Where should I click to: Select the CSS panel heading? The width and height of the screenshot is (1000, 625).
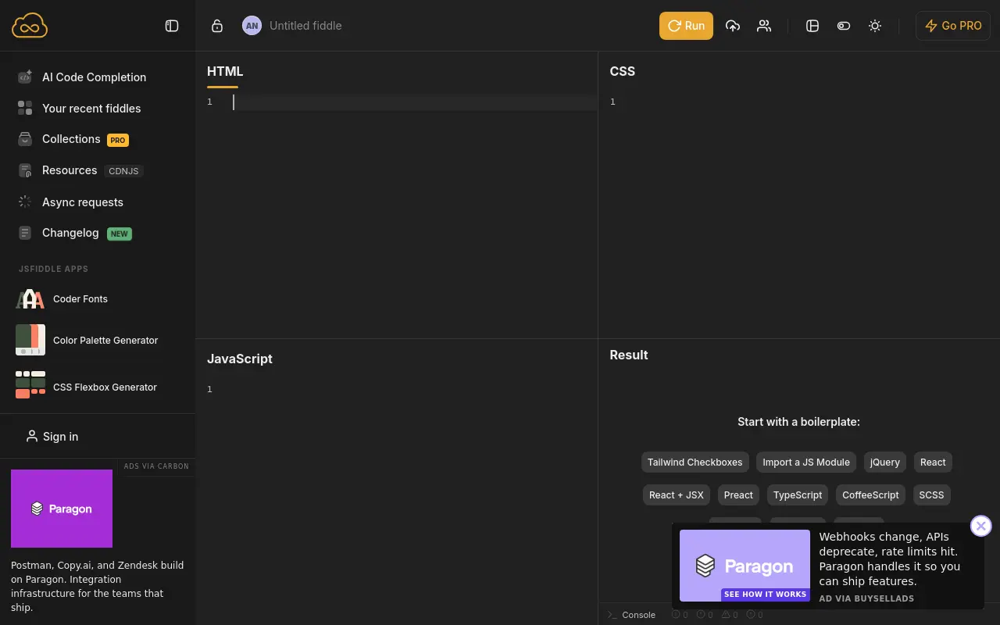click(x=623, y=71)
